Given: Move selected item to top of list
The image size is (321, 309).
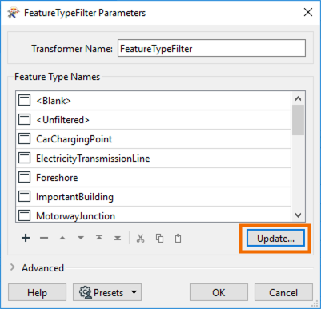Looking at the screenshot, I should [x=99, y=238].
